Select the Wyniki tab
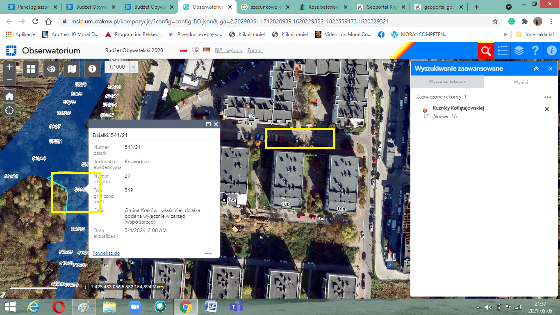This screenshot has width=560, height=315. 521,82
